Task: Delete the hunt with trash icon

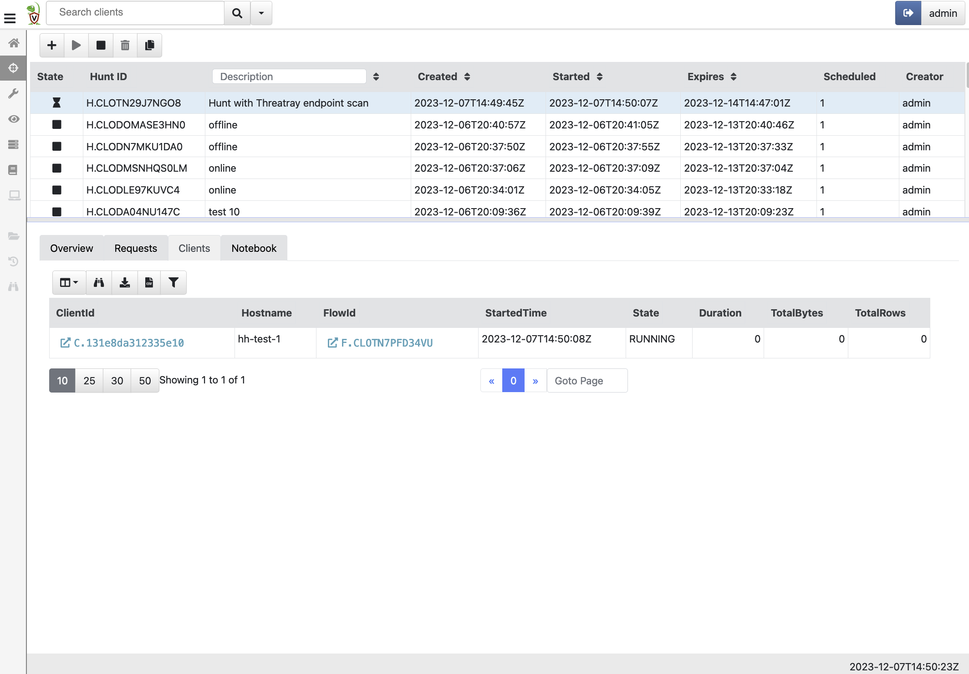Action: (125, 45)
